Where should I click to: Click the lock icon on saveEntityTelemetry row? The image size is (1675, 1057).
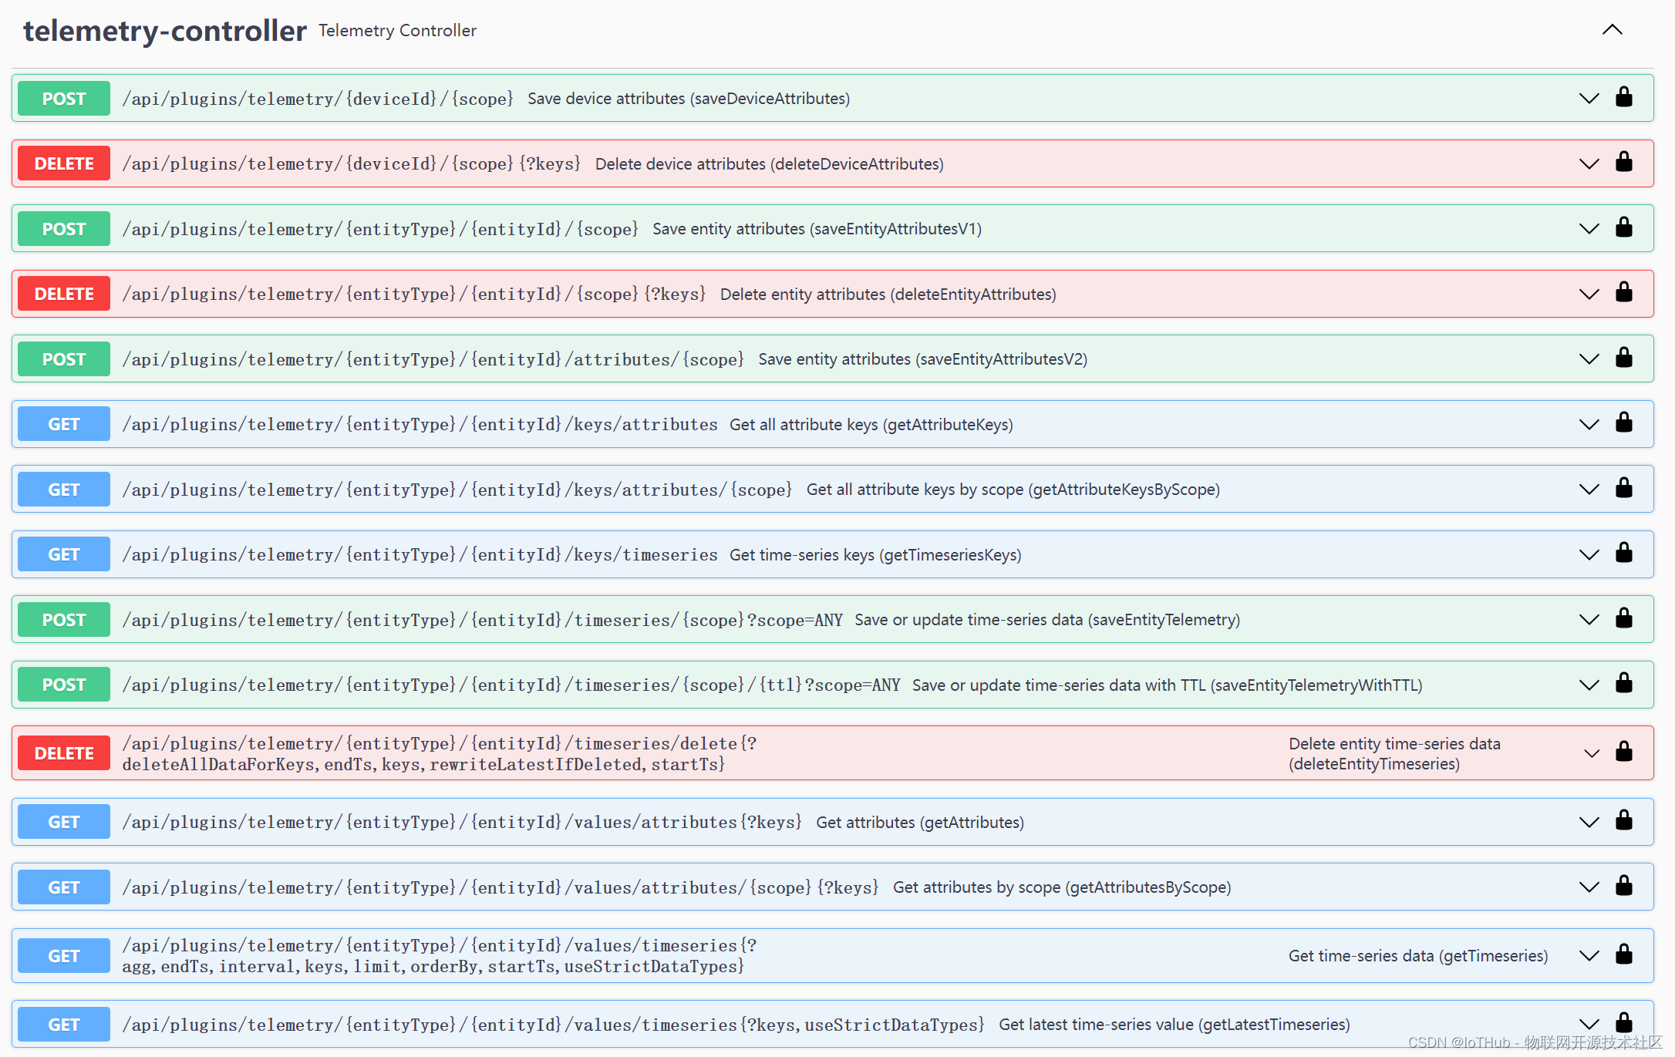[x=1623, y=618]
